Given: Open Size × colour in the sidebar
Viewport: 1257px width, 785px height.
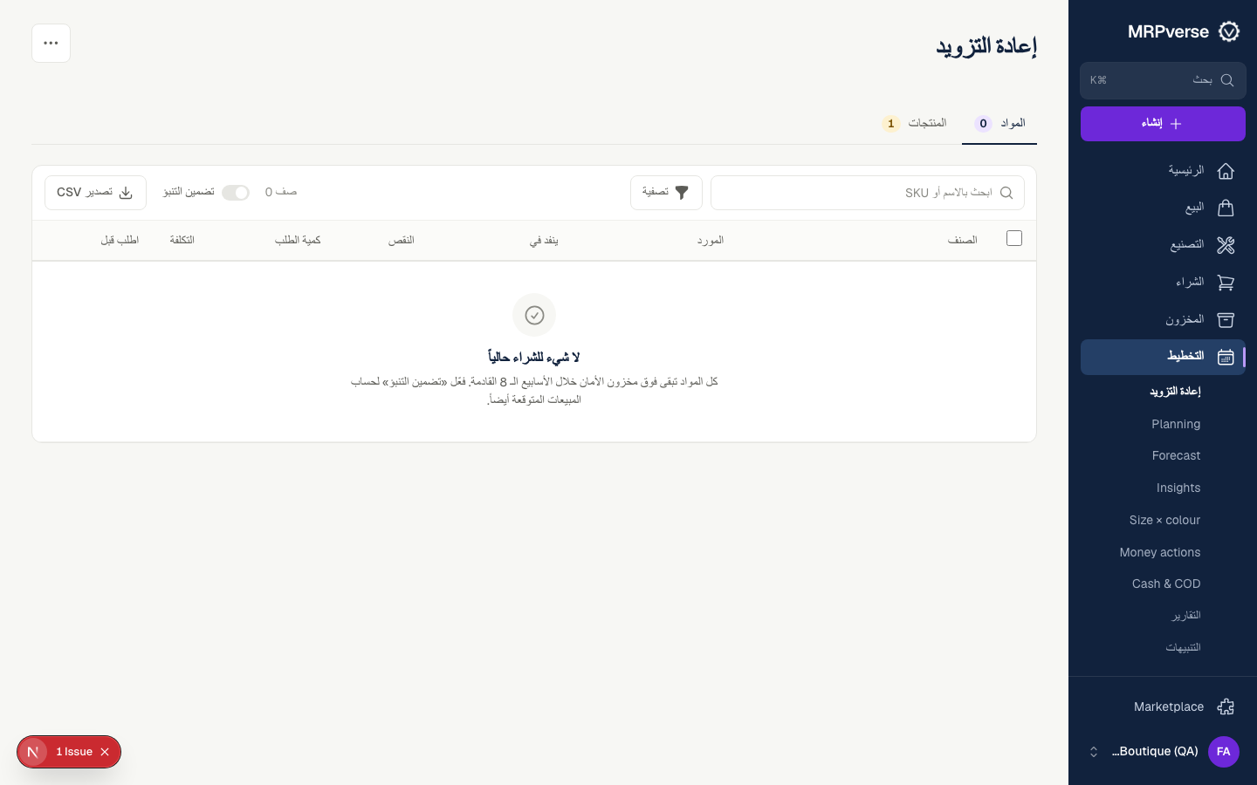Looking at the screenshot, I should tap(1164, 520).
